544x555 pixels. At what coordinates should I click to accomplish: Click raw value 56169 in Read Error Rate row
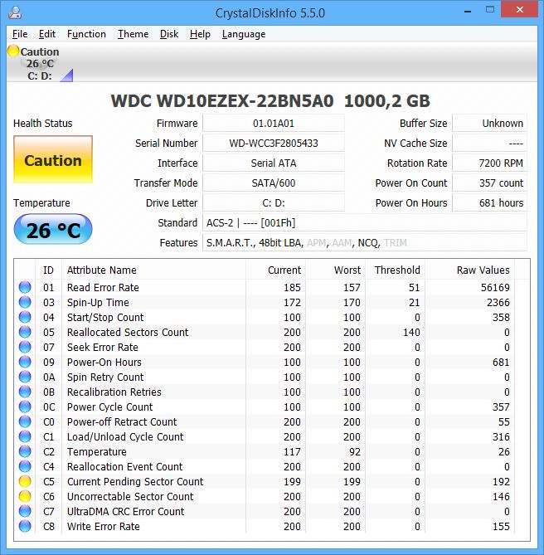coord(495,287)
